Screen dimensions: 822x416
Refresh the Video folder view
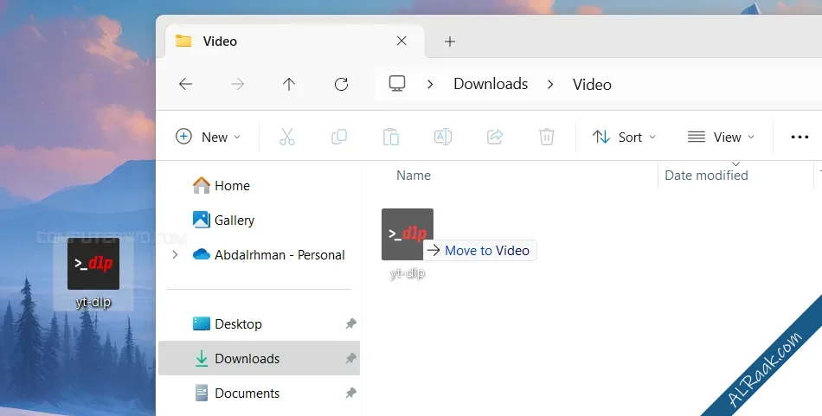[341, 84]
